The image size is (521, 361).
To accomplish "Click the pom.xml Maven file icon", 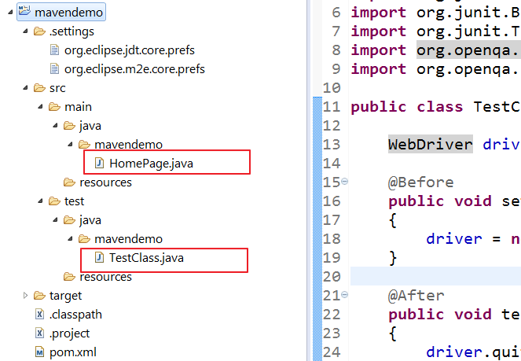I will coord(39,352).
